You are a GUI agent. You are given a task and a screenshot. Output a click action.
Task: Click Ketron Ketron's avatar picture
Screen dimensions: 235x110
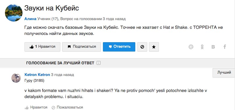(x=16, y=78)
